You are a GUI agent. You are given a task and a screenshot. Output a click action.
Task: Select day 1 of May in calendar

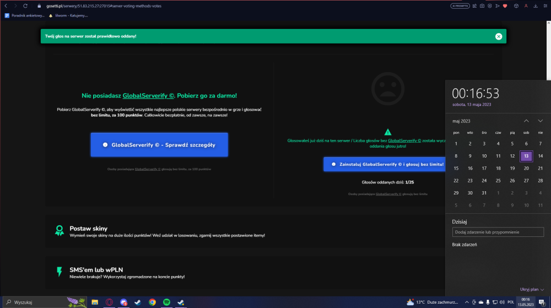(456, 144)
